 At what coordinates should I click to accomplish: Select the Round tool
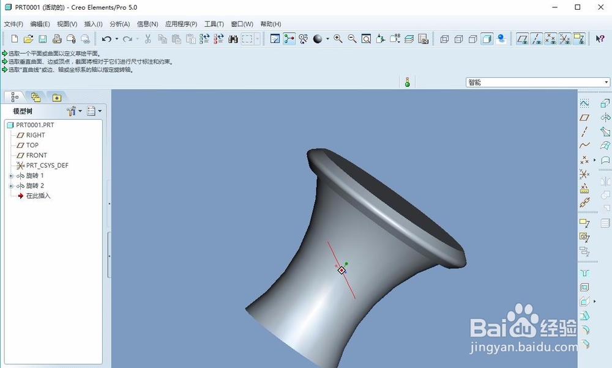584,330
